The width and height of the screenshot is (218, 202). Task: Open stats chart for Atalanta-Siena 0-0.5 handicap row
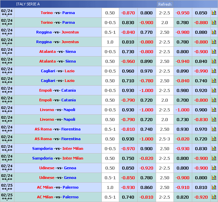coord(214,52)
